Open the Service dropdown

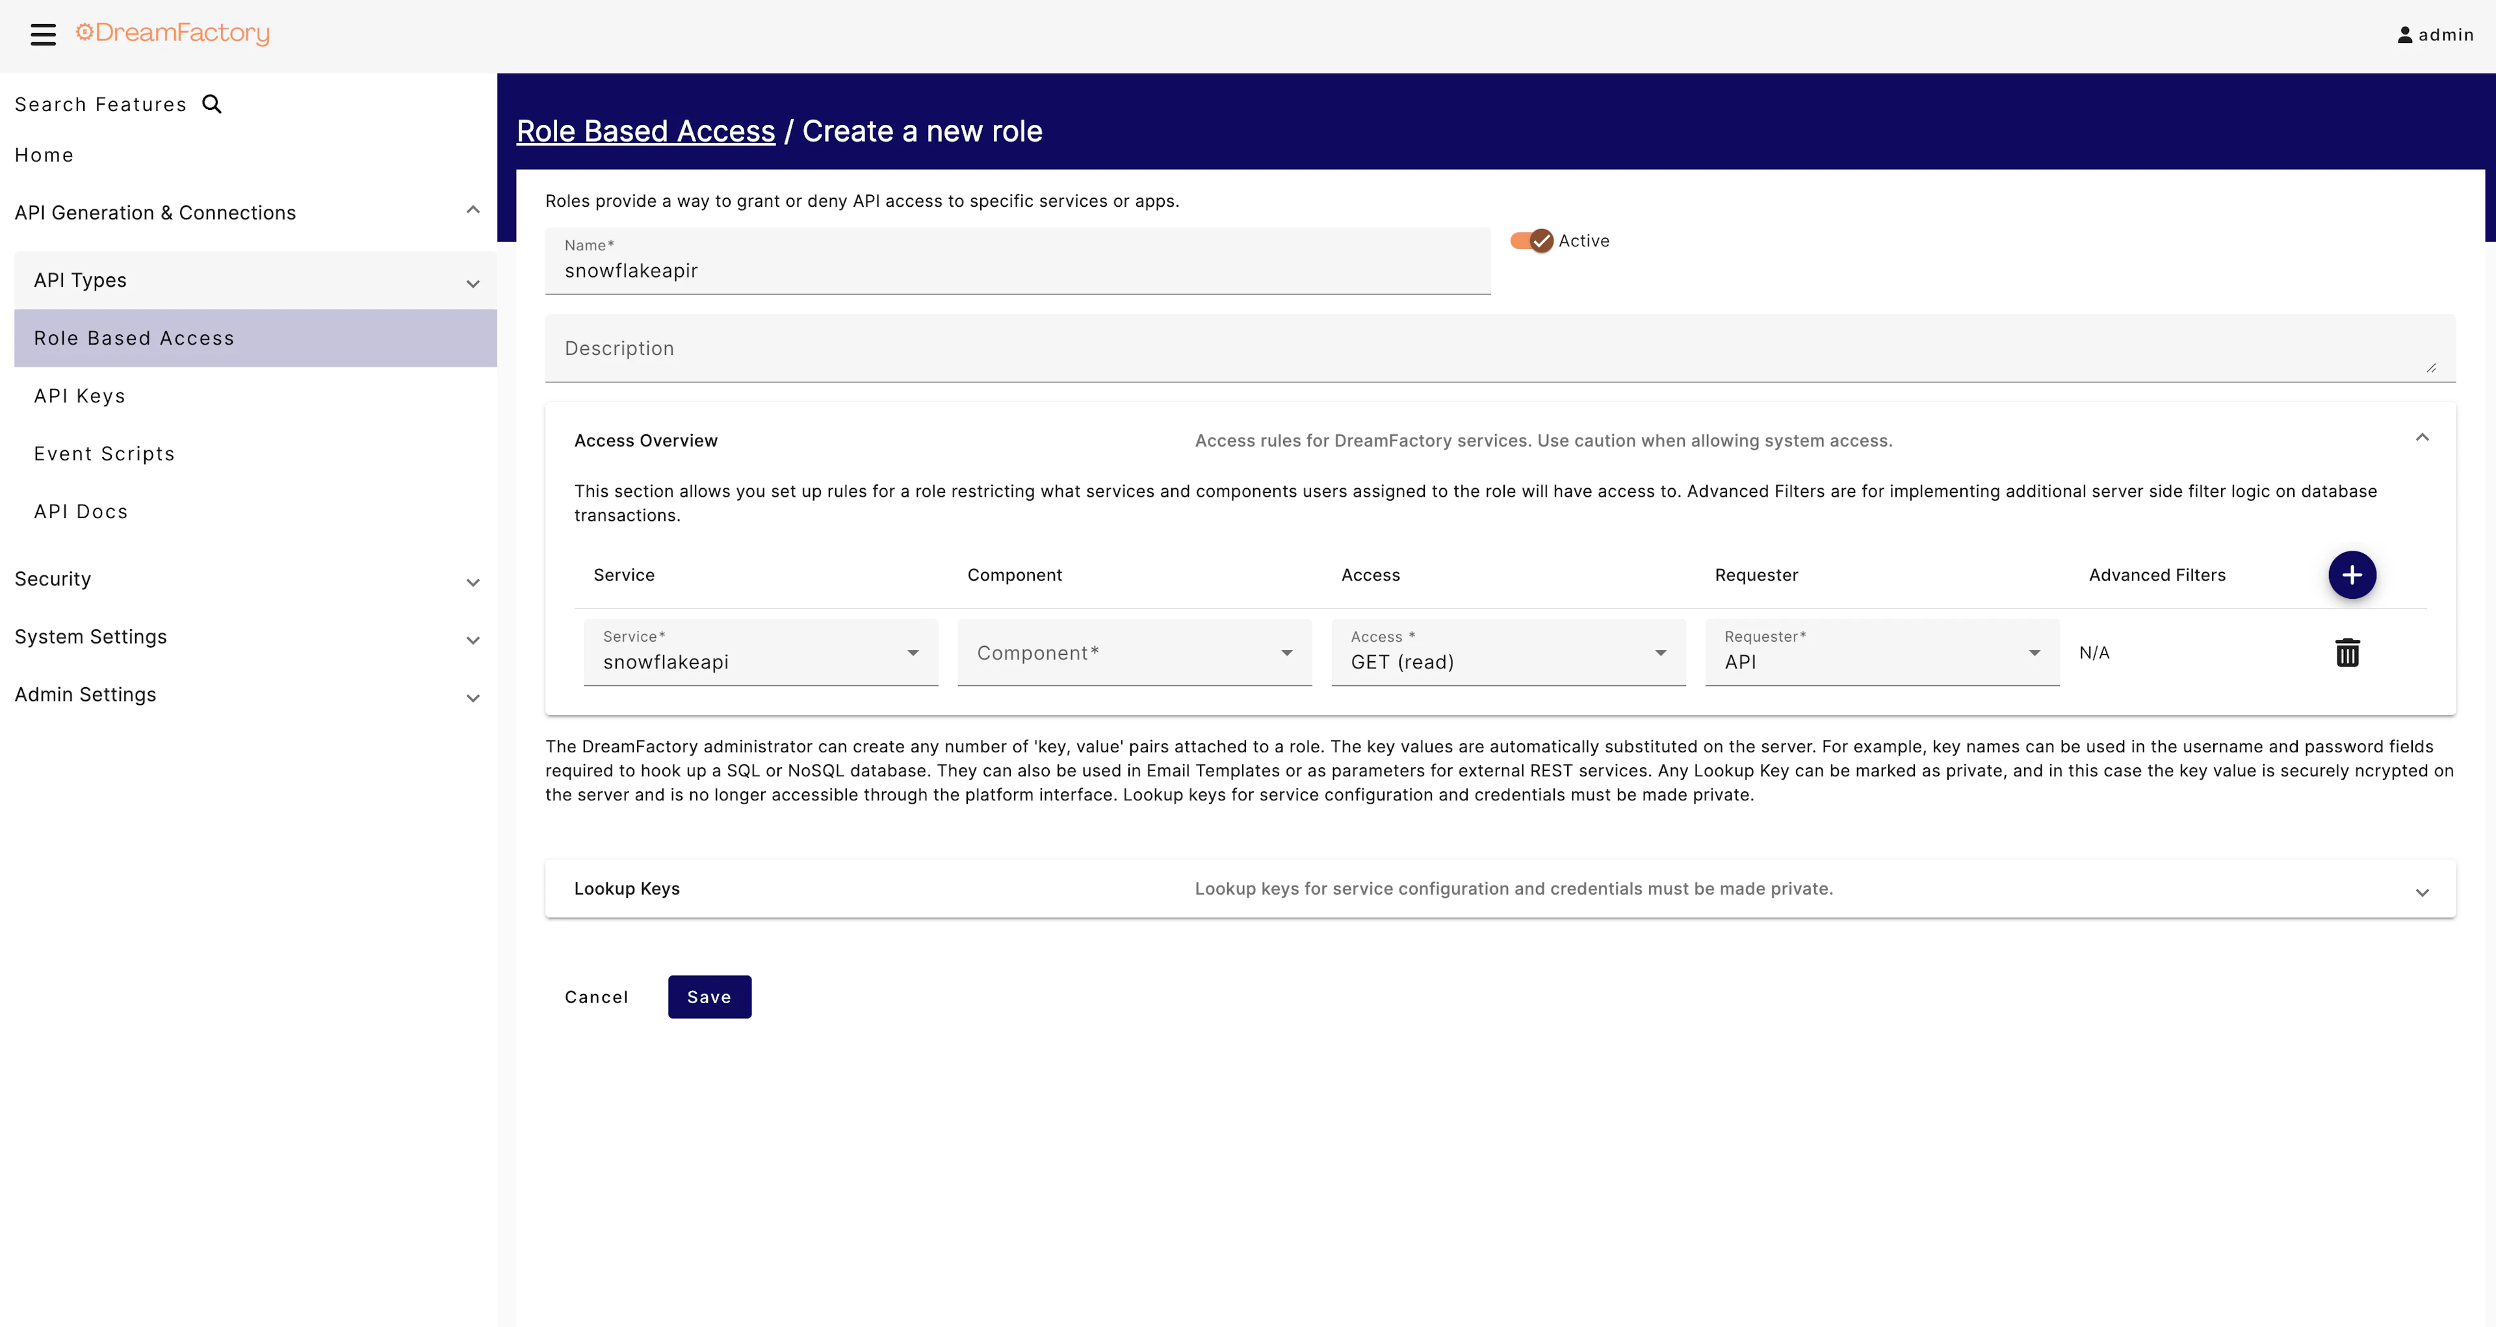[760, 653]
